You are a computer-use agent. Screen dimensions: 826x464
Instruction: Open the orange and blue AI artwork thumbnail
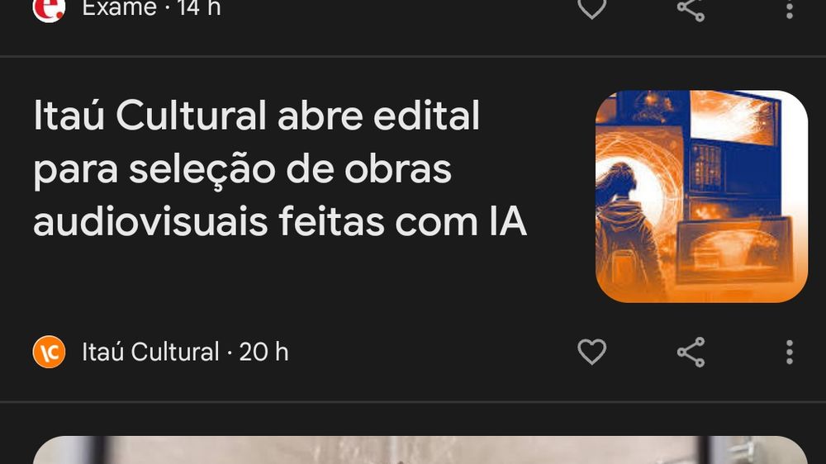pyautogui.click(x=701, y=196)
